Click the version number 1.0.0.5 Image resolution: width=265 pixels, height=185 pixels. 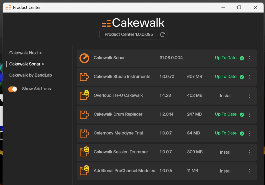click(x=166, y=171)
